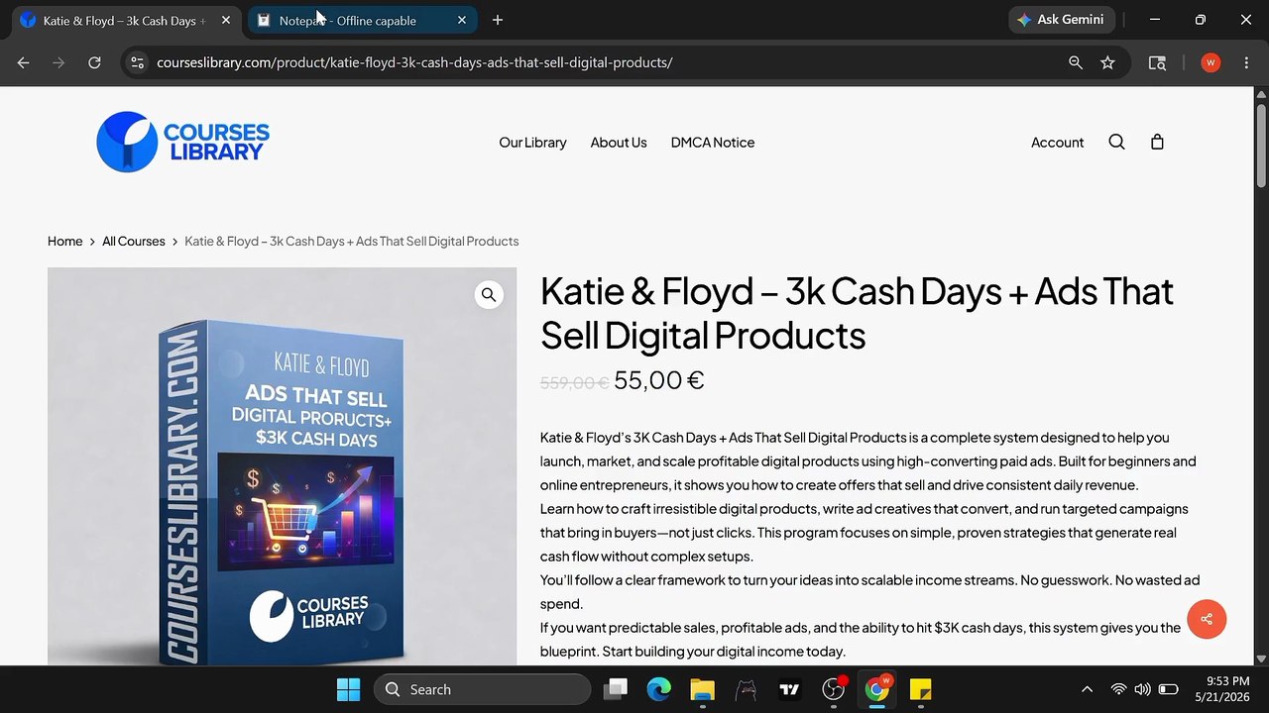This screenshot has width=1269, height=713.
Task: Click the Ask Gemini button
Action: click(1062, 20)
